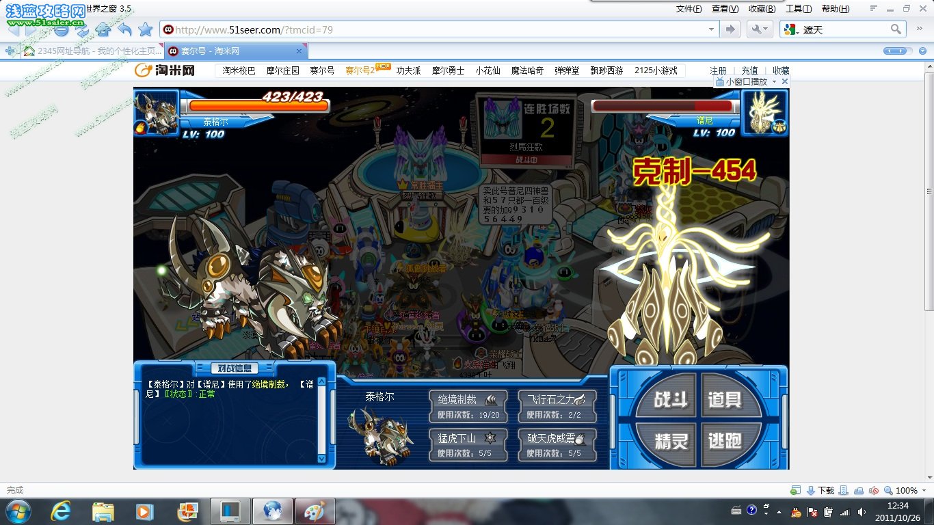Screen dimensions: 934x525
Task: Select the 破天虎威震 skill
Action: 557,444
